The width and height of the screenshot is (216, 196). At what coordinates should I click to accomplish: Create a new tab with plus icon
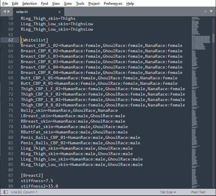coord(205,11)
